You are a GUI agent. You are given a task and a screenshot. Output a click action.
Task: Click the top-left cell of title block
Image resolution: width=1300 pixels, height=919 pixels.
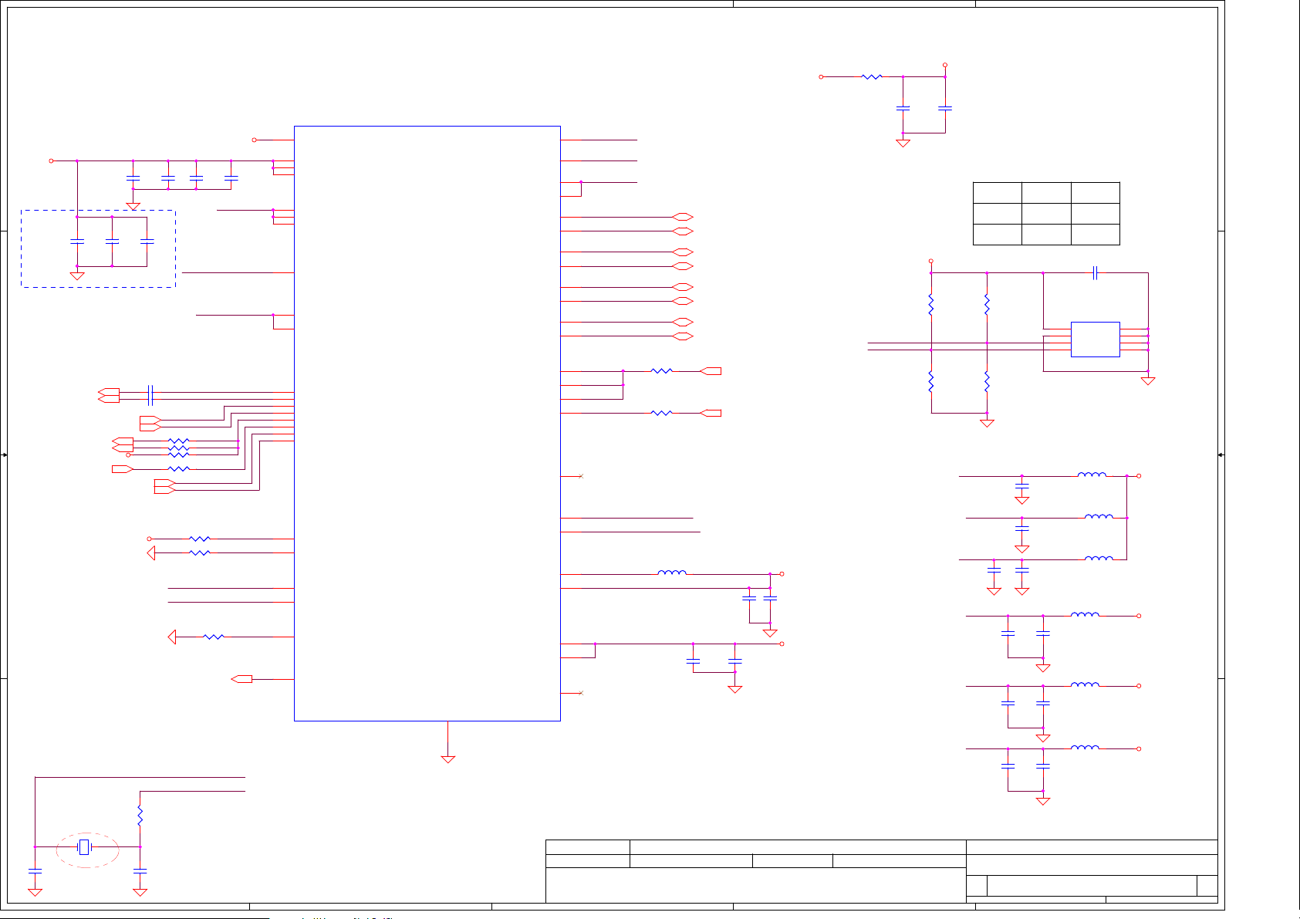pos(587,847)
